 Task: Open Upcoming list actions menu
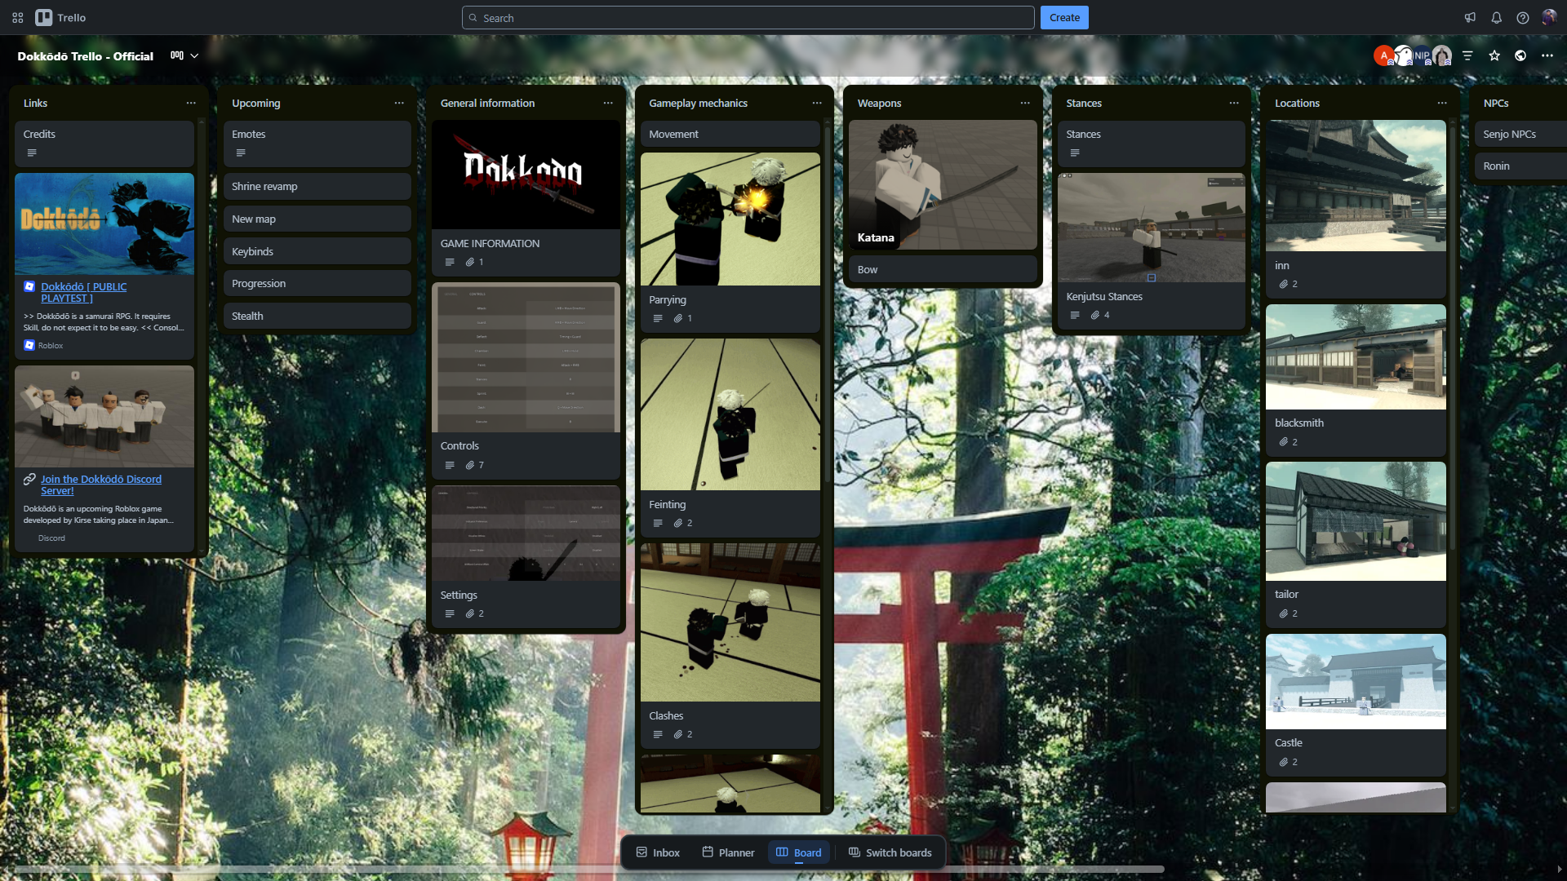(x=399, y=103)
